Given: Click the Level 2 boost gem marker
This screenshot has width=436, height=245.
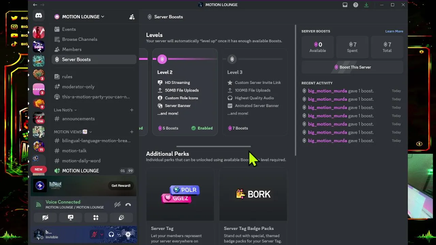Looking at the screenshot, I should click(x=162, y=59).
